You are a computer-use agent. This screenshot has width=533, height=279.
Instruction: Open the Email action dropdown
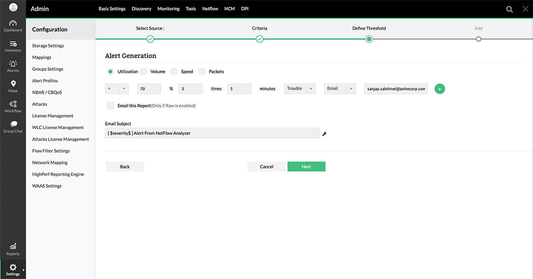point(340,89)
